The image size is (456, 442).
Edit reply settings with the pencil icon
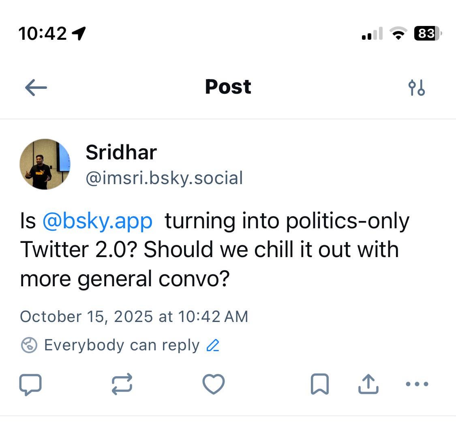pos(213,345)
